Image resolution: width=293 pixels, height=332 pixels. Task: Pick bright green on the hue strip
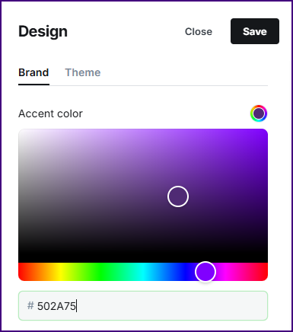[101, 272]
